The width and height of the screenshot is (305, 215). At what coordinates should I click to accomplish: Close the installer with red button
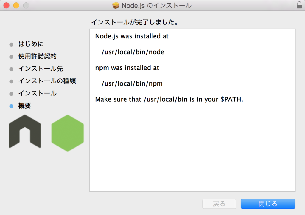(7, 5)
